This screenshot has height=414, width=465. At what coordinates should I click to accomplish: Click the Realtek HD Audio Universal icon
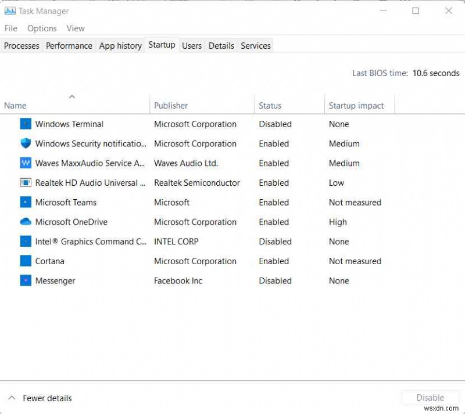click(26, 183)
